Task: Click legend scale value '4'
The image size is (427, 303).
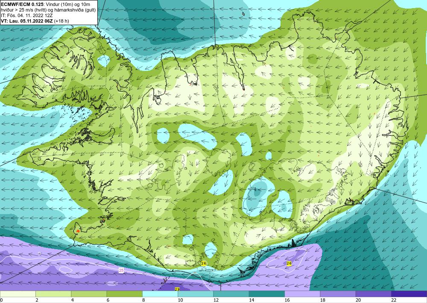Action: (x=73, y=300)
